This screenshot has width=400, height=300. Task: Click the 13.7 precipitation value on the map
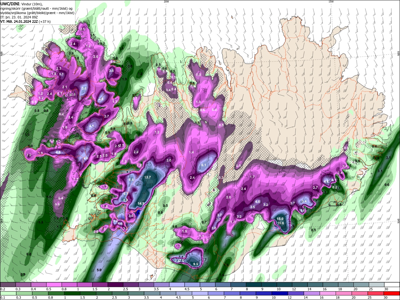[x=147, y=177]
